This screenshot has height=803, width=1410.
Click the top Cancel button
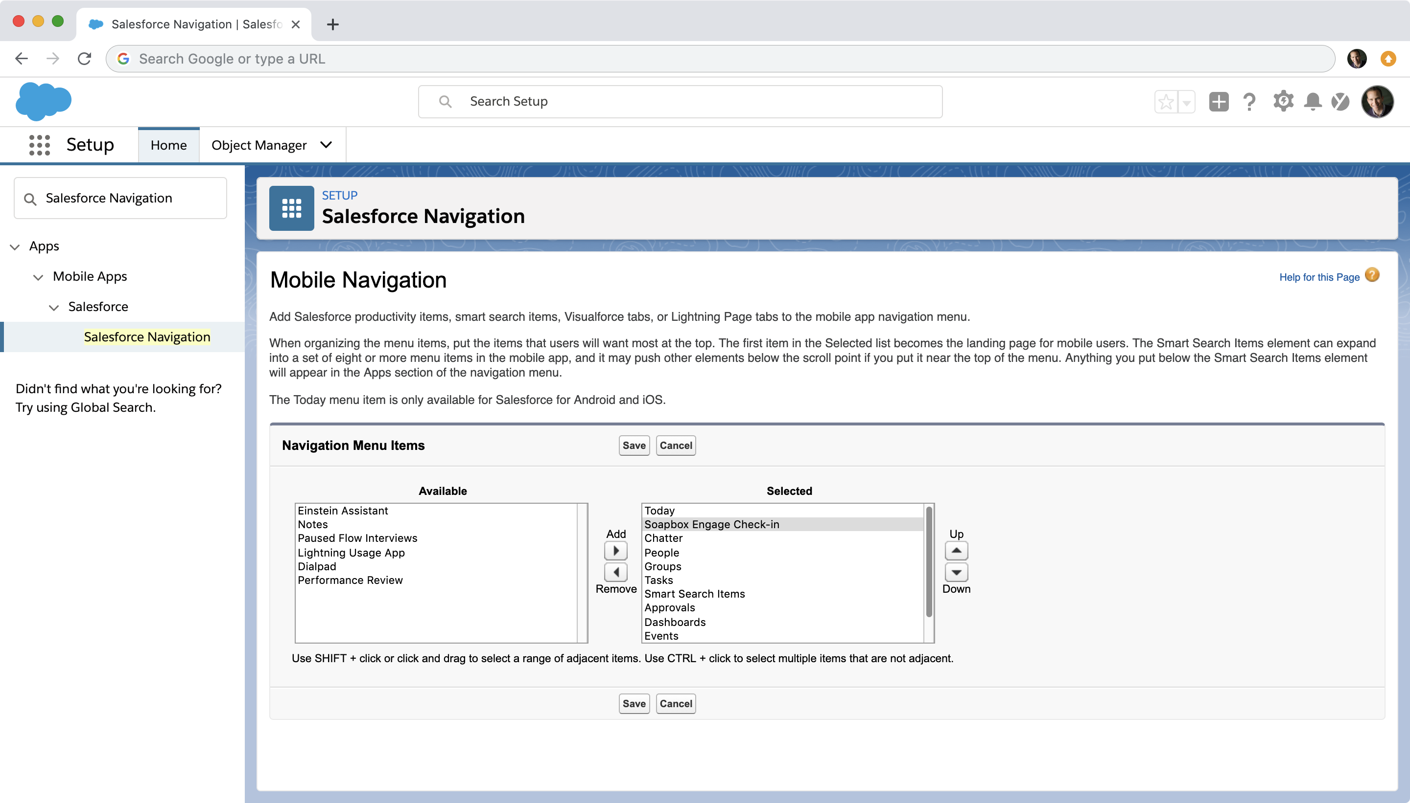coord(676,445)
